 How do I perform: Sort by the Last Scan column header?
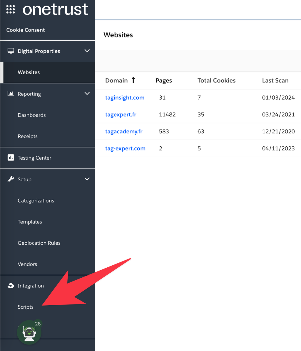275,81
